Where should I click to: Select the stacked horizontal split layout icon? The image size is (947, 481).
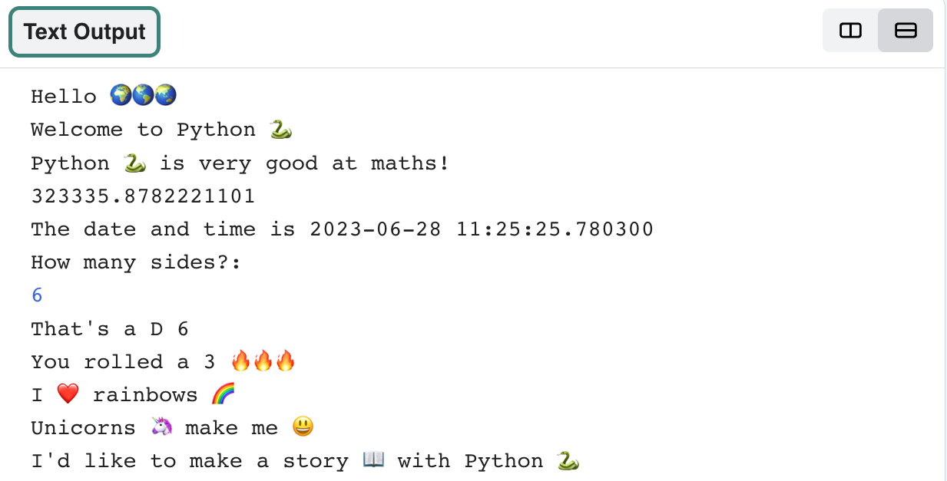click(905, 31)
